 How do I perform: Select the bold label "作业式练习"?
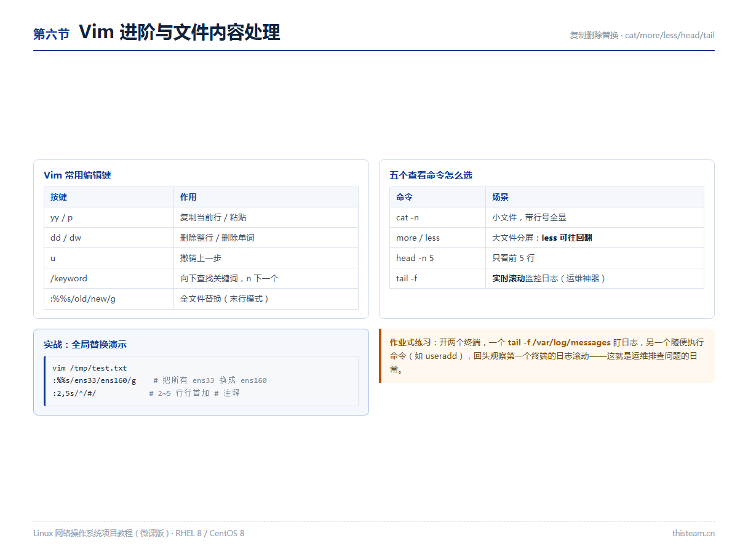coord(410,342)
